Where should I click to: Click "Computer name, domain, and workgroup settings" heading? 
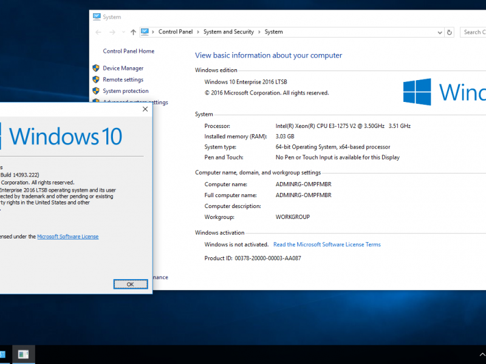click(x=258, y=173)
